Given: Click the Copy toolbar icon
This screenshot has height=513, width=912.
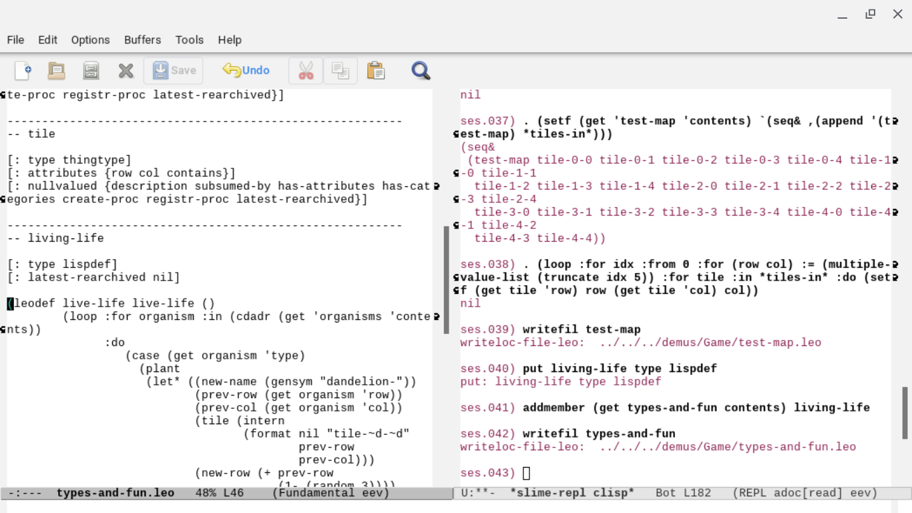Looking at the screenshot, I should click(340, 70).
